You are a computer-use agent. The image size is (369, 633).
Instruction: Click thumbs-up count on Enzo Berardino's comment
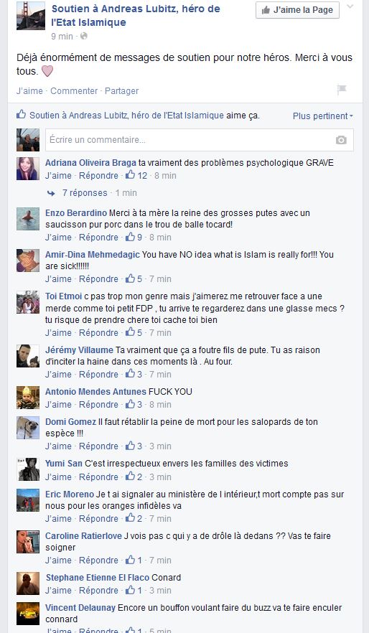(x=140, y=238)
